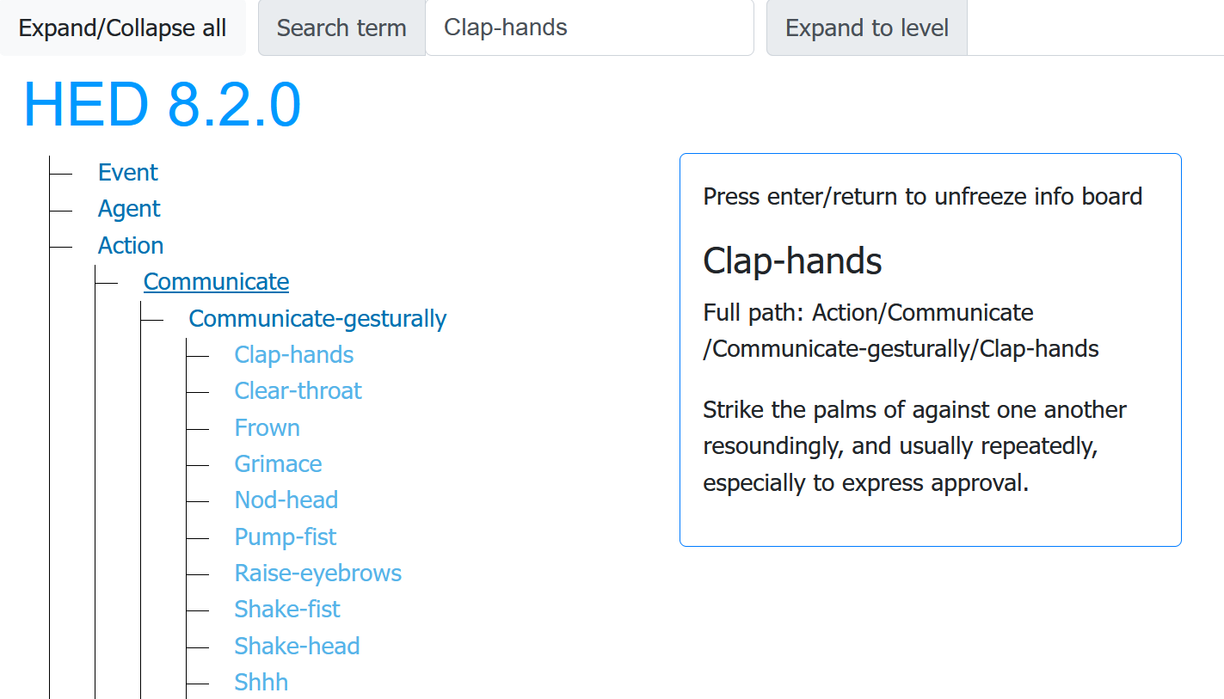Click the HED 8.2.0 schema heading

click(162, 105)
